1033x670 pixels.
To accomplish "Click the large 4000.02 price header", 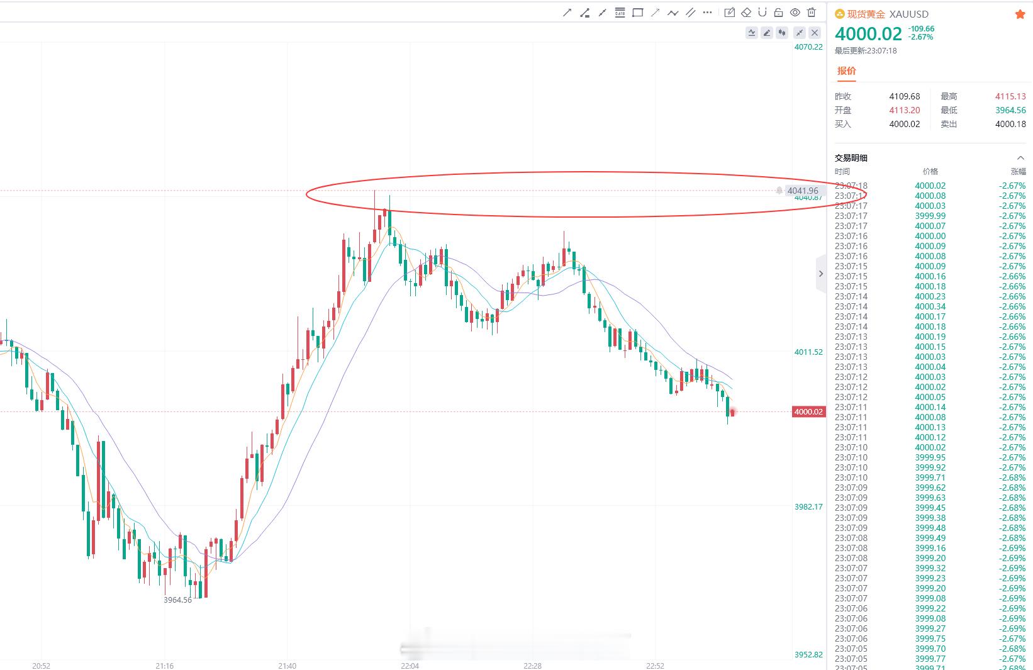I will point(868,33).
